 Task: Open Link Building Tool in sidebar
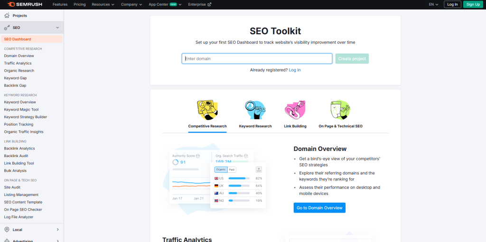(x=19, y=163)
